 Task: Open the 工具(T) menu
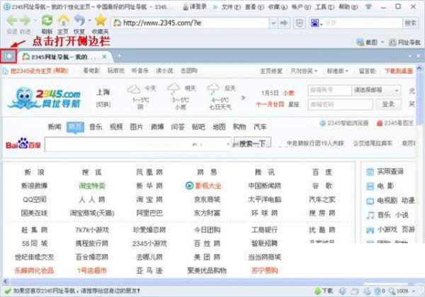[x=324, y=7]
